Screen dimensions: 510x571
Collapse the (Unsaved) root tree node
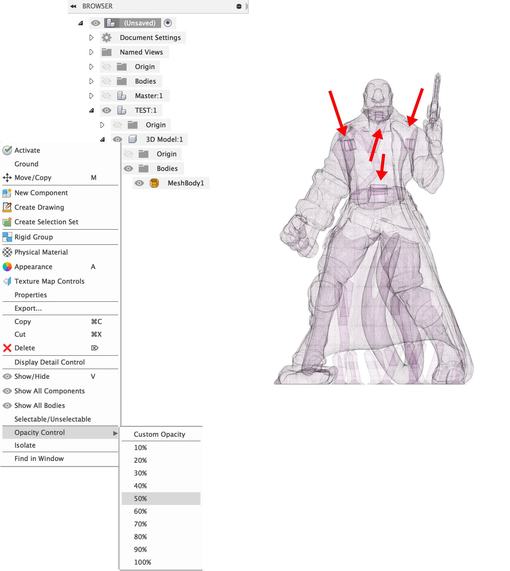(x=81, y=23)
